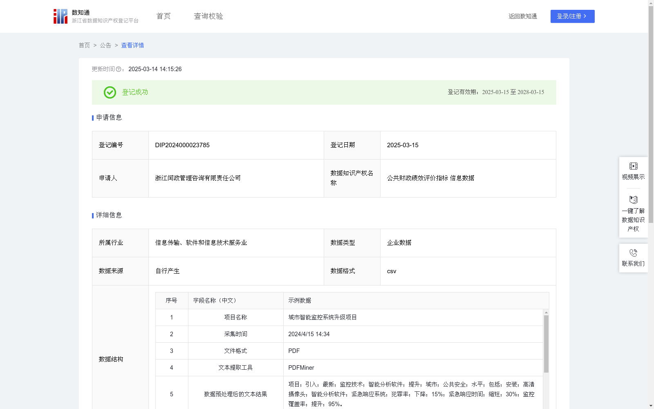Click the 申请人 label cell
654x409 pixels.
click(120, 178)
